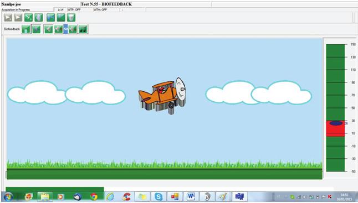Open Google Chrome from the taskbar
This screenshot has width=358, height=203.
(94, 196)
